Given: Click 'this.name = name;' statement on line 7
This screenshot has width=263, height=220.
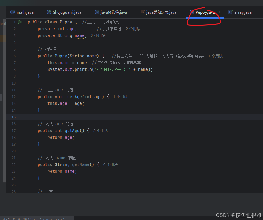Looking at the screenshot, I should [x=68, y=63].
